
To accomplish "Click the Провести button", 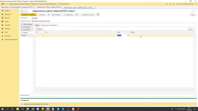I will [x=69, y=14].
